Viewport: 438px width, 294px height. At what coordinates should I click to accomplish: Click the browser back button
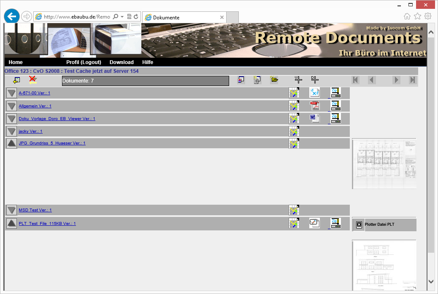pos(12,16)
